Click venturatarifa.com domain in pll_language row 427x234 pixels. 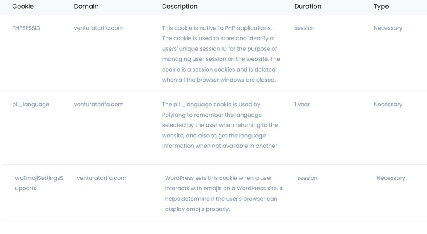tap(98, 105)
